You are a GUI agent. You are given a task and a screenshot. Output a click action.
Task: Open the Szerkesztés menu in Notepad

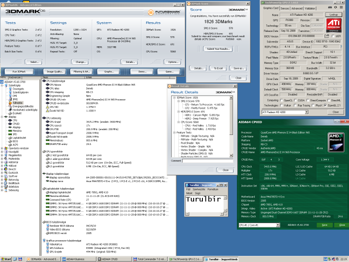[199, 189]
